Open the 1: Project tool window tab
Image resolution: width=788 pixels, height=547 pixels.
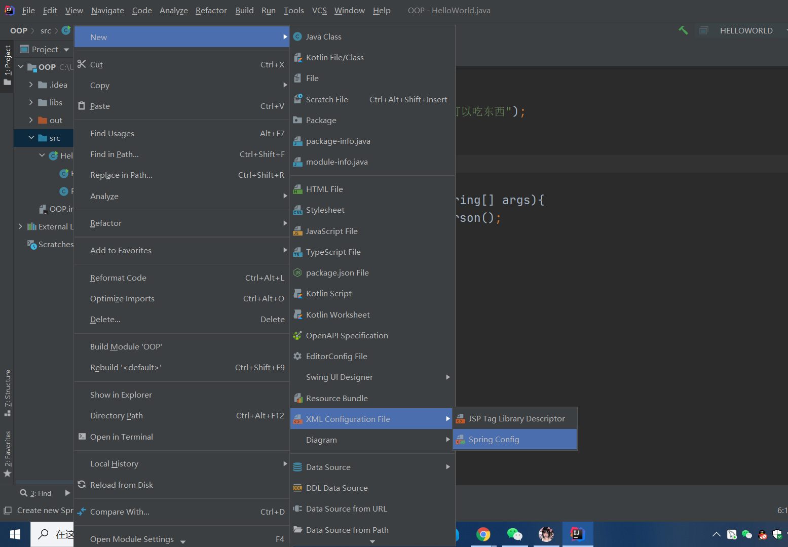point(7,65)
